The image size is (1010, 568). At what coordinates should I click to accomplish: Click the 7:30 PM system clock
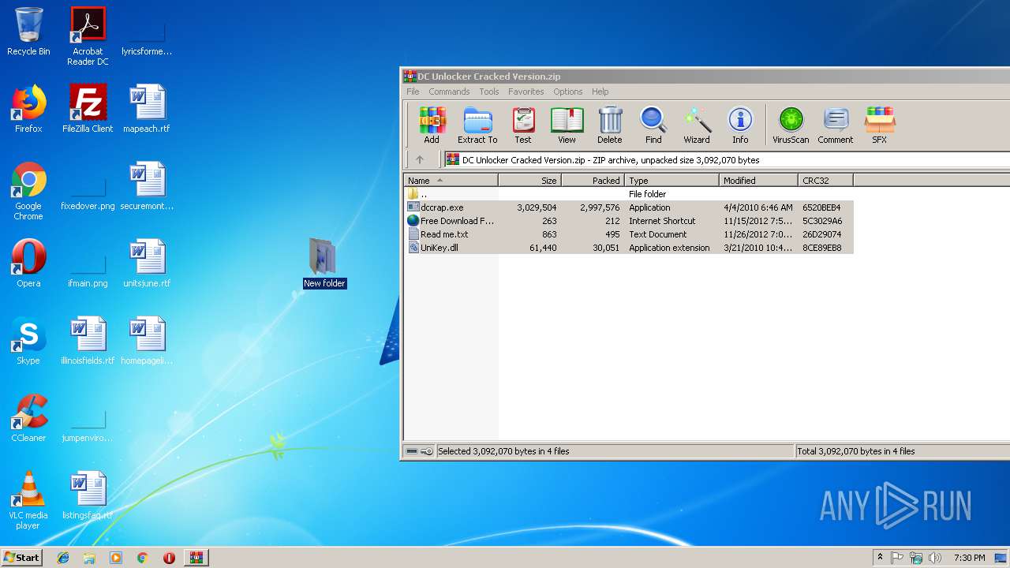tap(969, 558)
